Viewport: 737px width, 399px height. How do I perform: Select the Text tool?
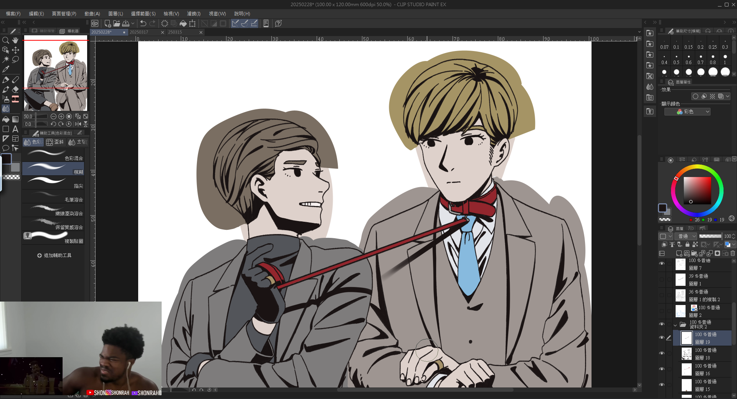[x=15, y=129]
